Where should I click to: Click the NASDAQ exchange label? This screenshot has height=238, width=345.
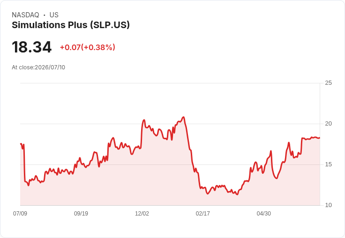[25, 15]
